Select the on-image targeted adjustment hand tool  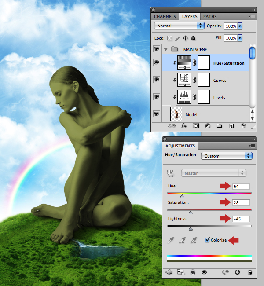[x=170, y=173]
